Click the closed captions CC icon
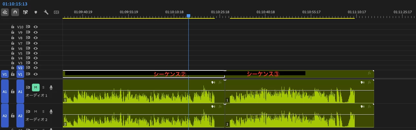Screen dimensions: 416x130 tap(56, 12)
